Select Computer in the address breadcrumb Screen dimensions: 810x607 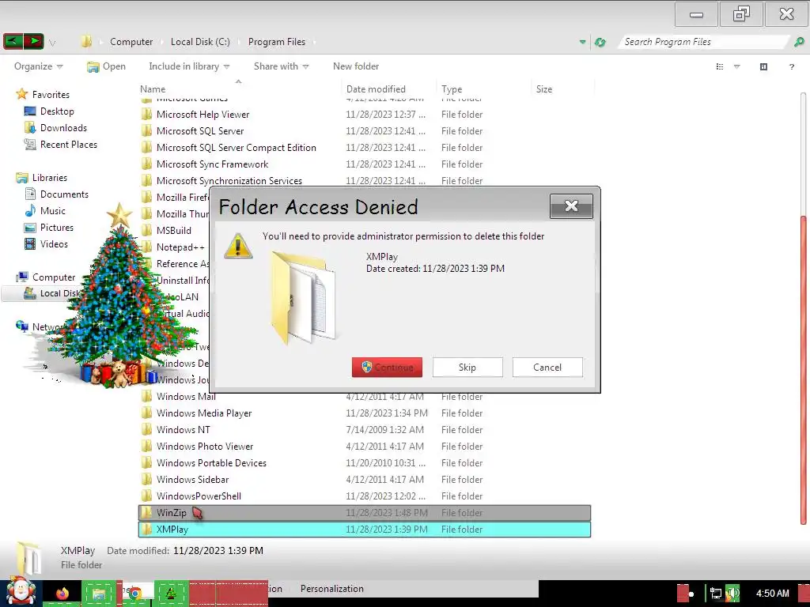coord(131,42)
